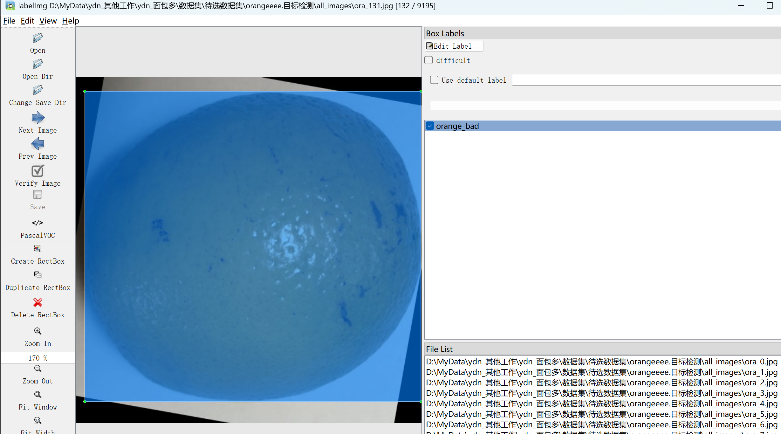
Task: Click the Zoom In magnifier
Action: pos(38,331)
